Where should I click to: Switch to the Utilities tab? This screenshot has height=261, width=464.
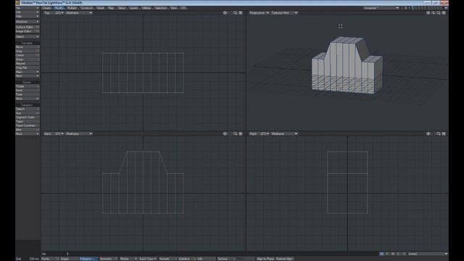pos(146,8)
